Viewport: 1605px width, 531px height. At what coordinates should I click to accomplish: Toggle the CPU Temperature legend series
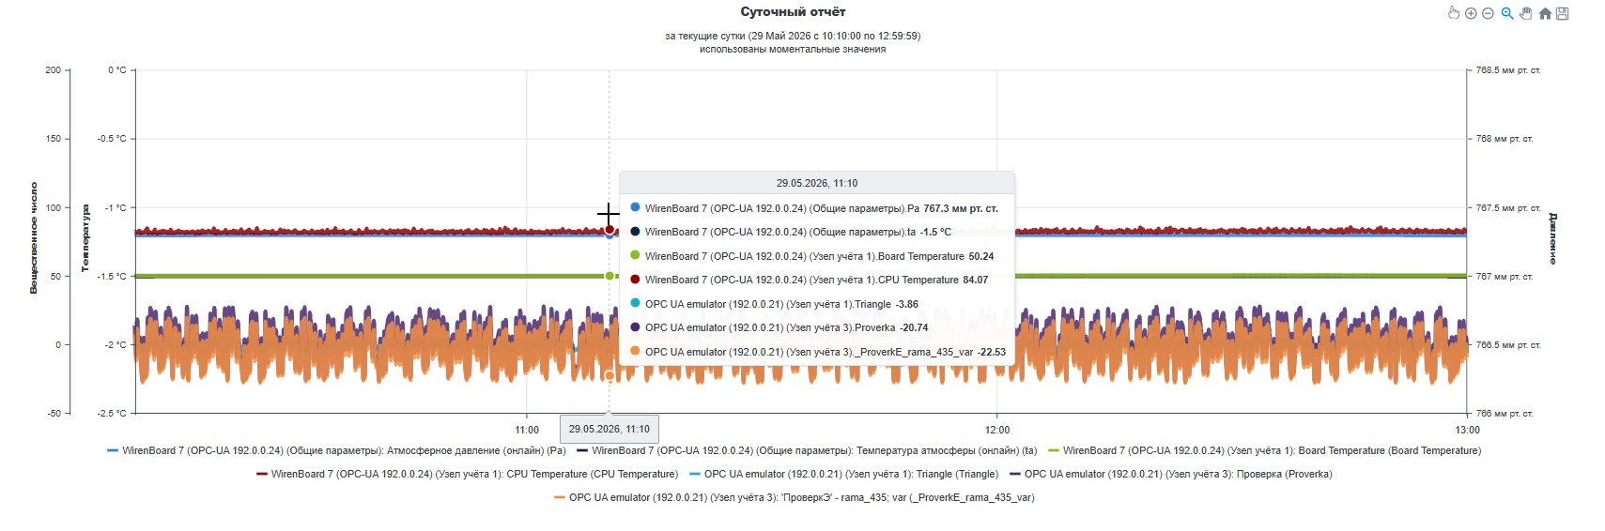pyautogui.click(x=467, y=474)
